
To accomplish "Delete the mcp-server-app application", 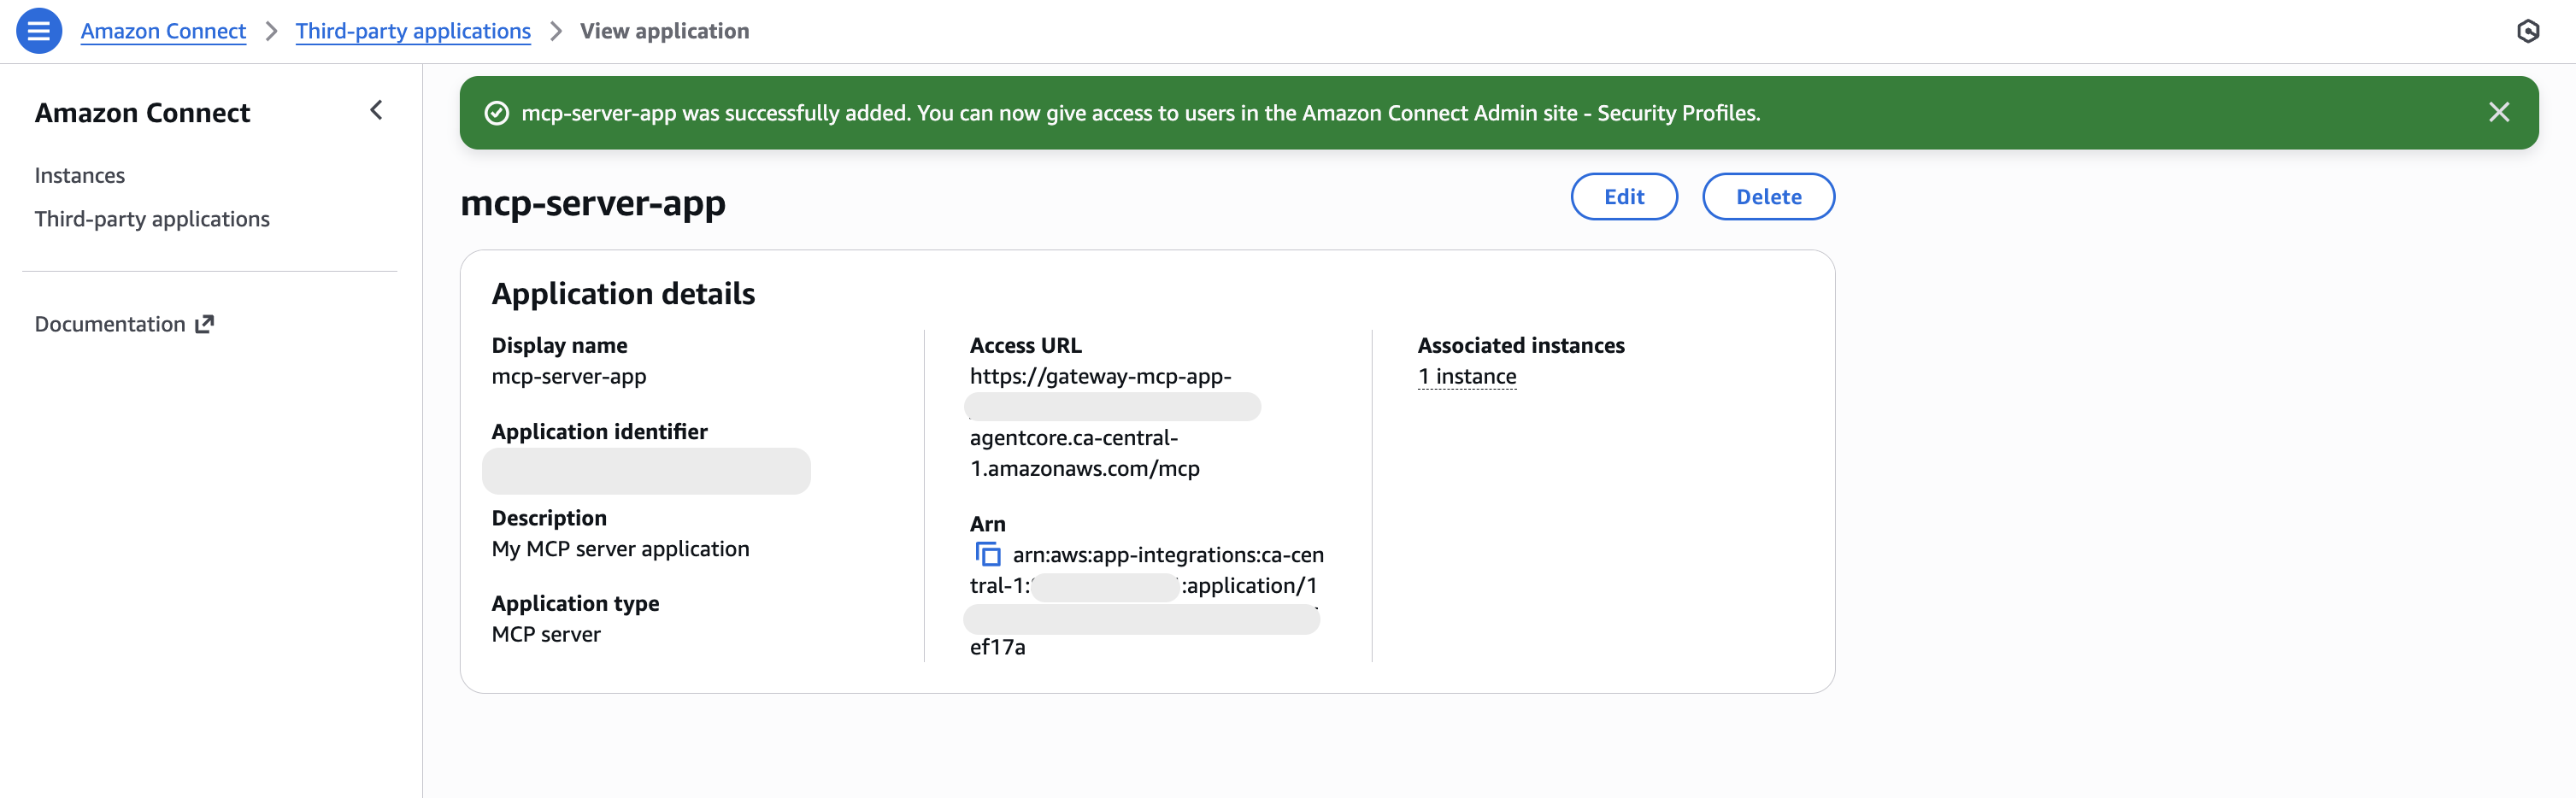I will (1768, 196).
